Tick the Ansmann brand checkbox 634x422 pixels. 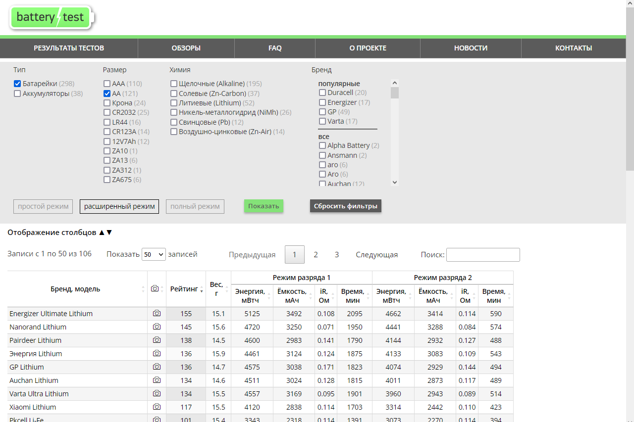click(322, 155)
